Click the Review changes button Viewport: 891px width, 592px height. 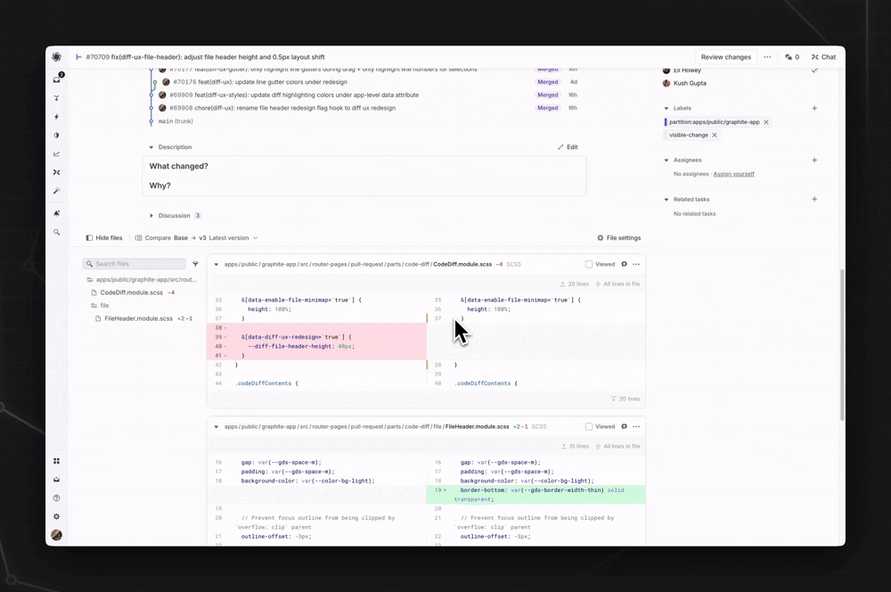pos(725,57)
